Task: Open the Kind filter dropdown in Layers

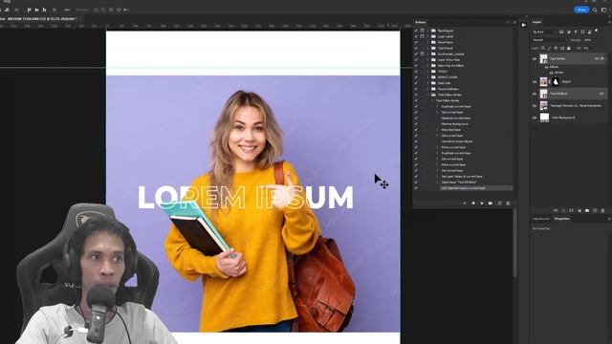Action: point(544,32)
